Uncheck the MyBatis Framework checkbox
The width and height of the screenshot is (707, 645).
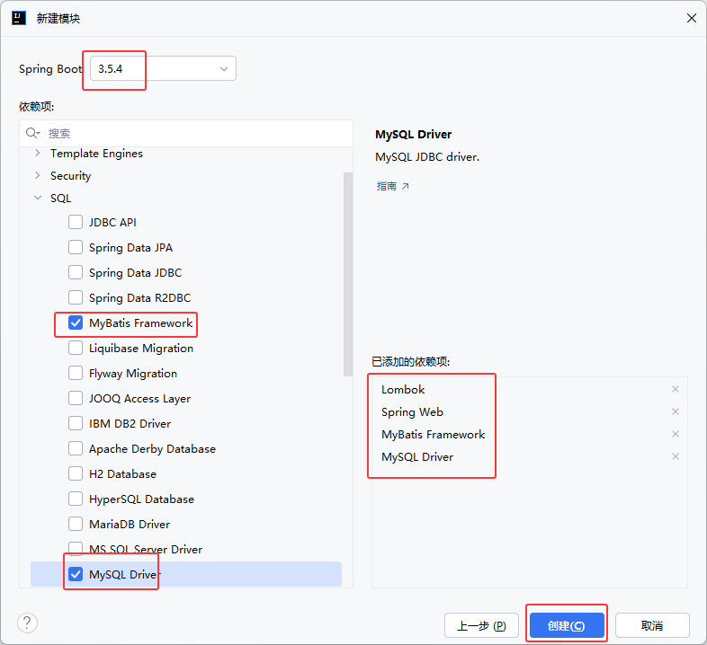tap(76, 323)
